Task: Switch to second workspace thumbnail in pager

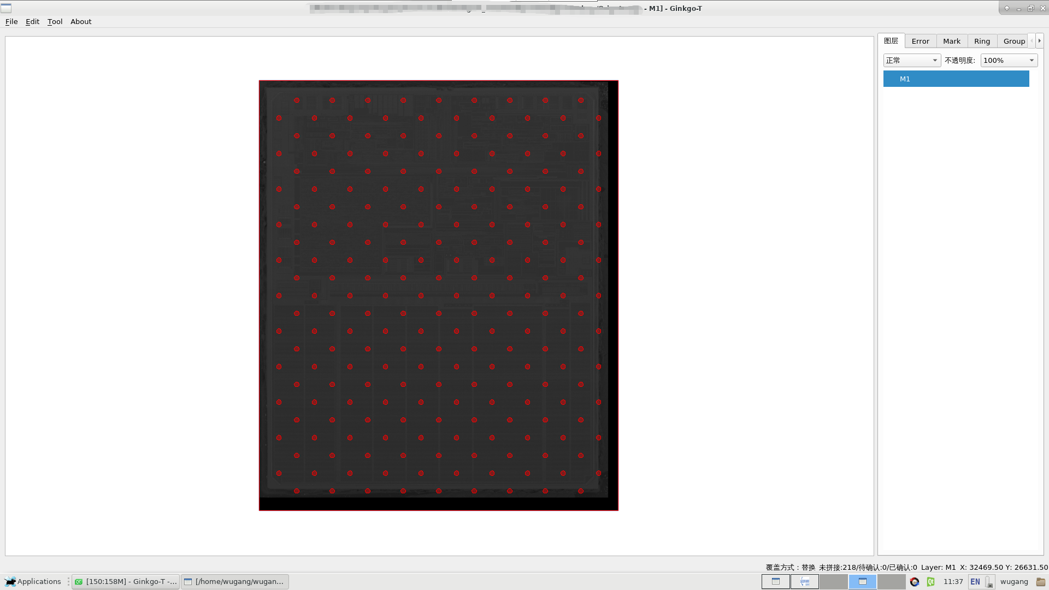Action: point(805,582)
